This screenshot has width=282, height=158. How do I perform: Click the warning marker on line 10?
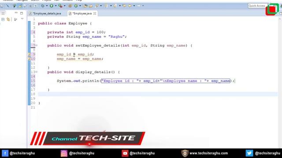[29, 58]
